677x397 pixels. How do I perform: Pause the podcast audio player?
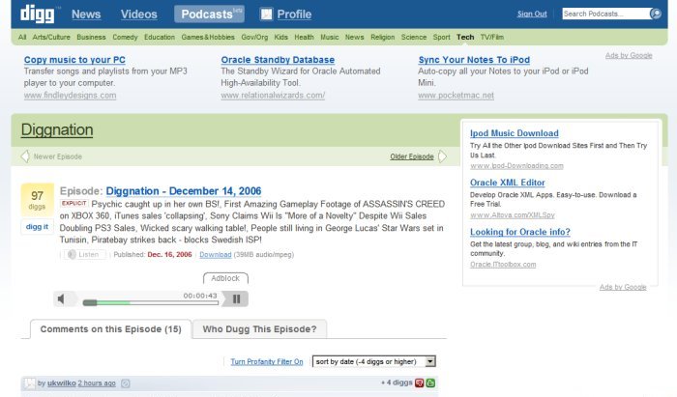[x=236, y=298]
